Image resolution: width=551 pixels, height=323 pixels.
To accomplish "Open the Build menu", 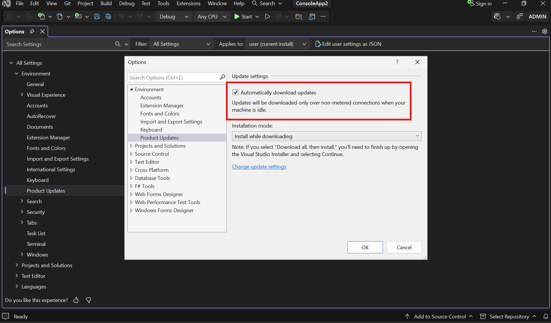I will 106,3.
